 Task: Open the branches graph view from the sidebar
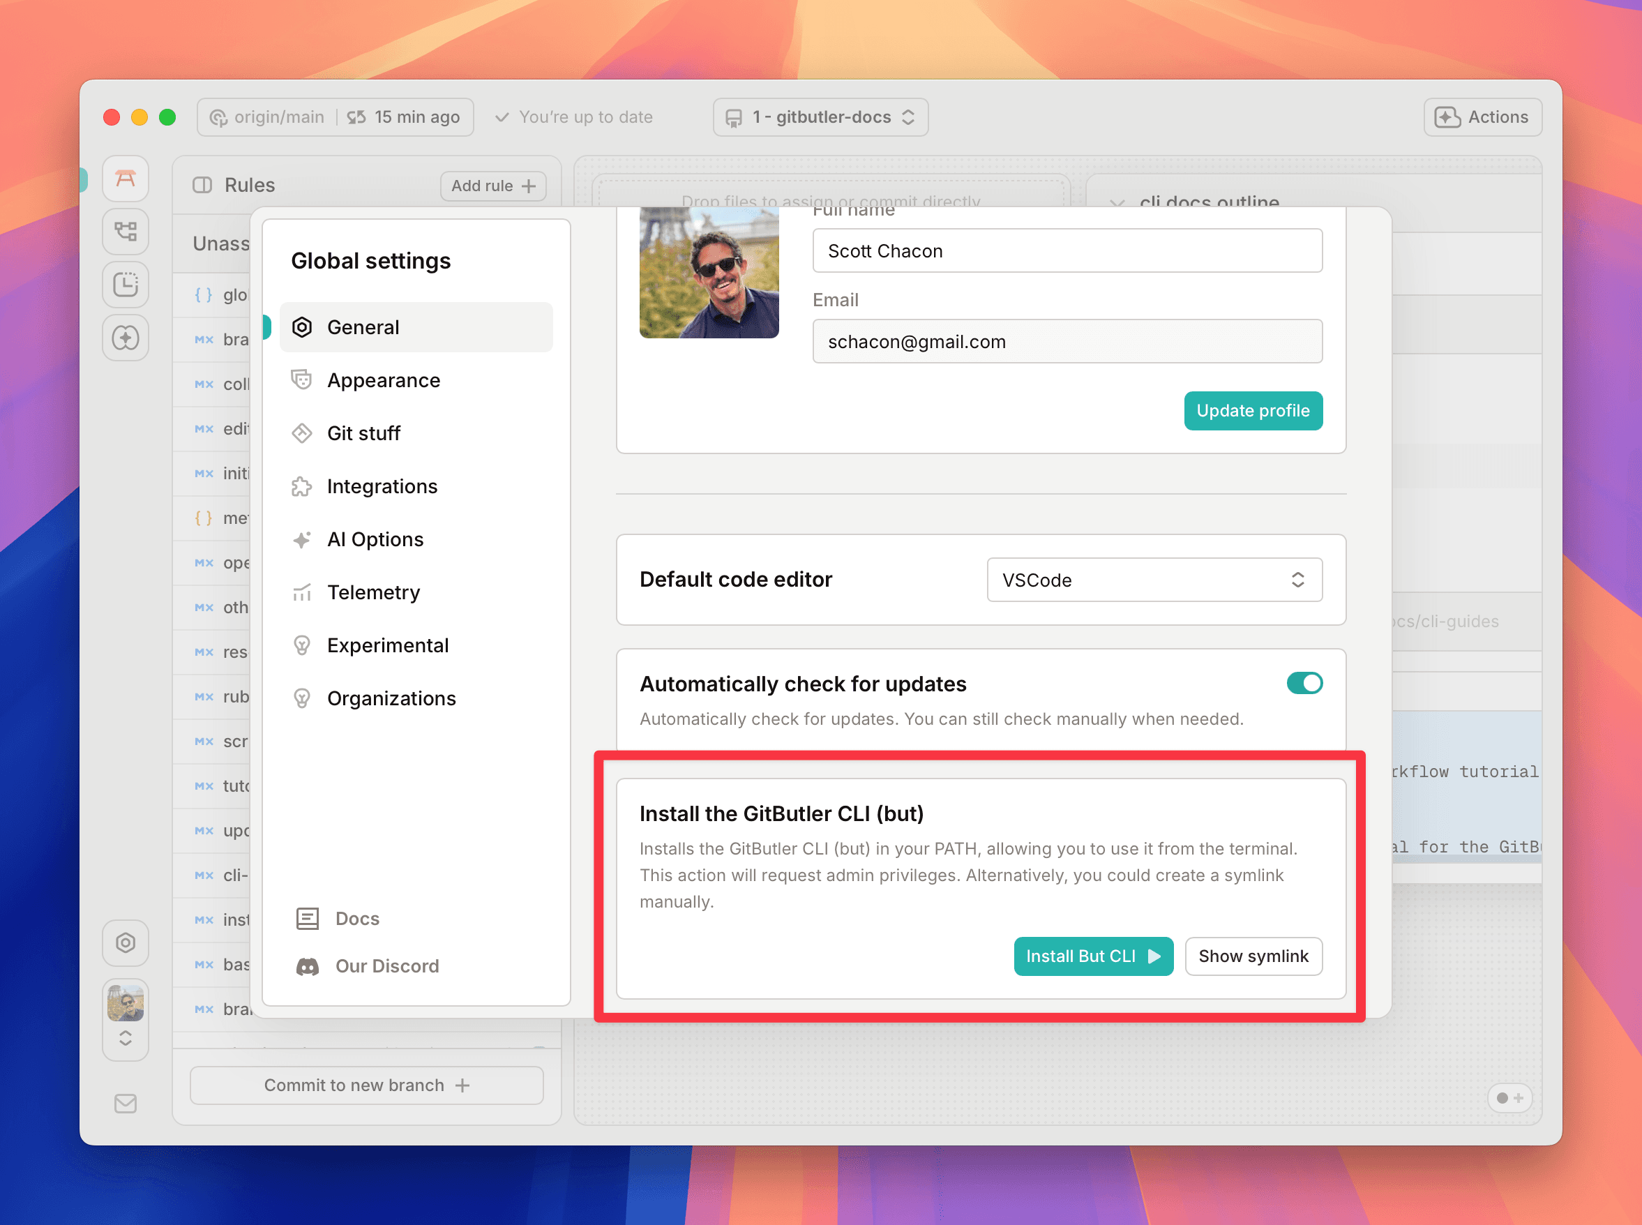(x=126, y=232)
